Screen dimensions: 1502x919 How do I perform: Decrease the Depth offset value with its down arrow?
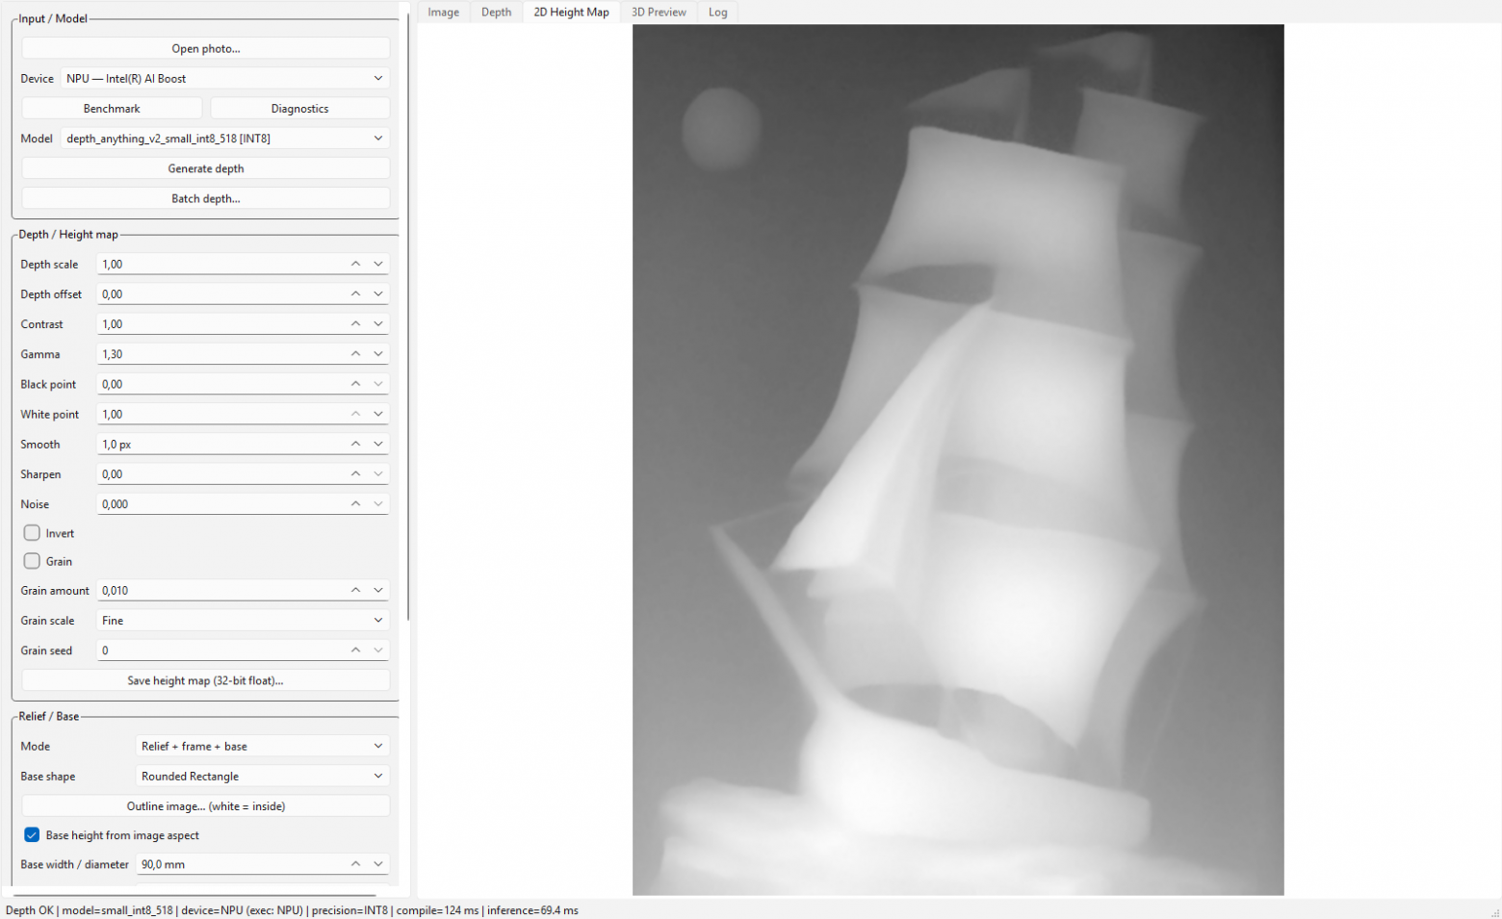coord(378,294)
